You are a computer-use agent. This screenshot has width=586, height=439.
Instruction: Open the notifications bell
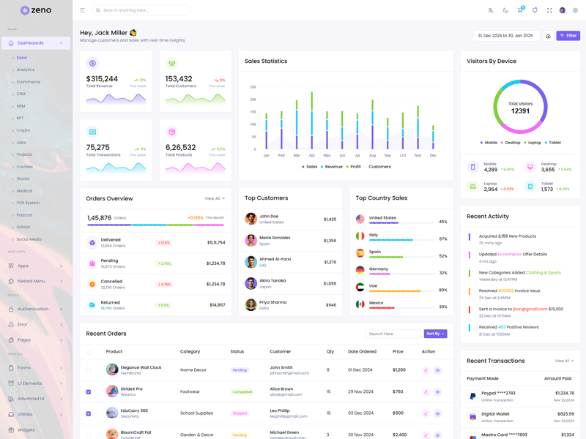(x=535, y=10)
